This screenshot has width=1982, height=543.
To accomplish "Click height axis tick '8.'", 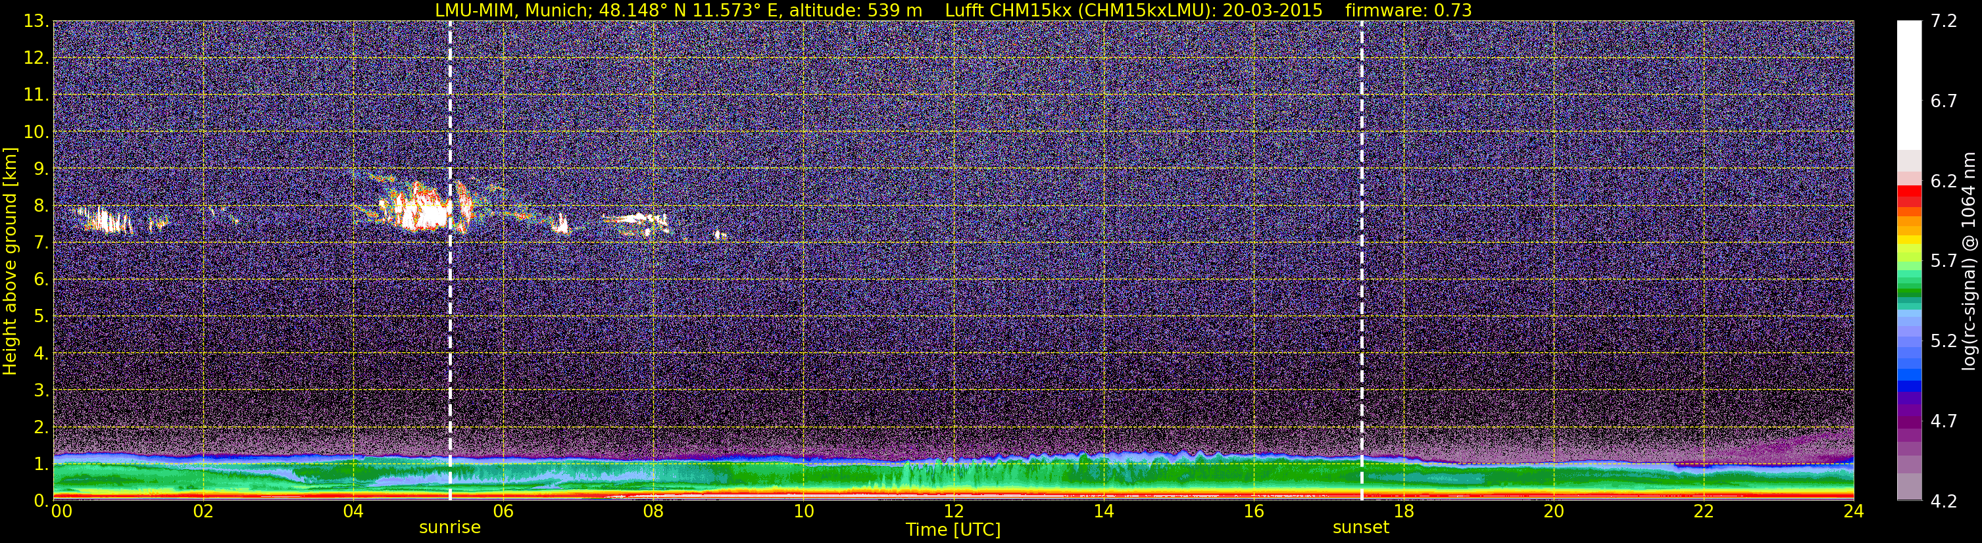I will click(x=41, y=206).
